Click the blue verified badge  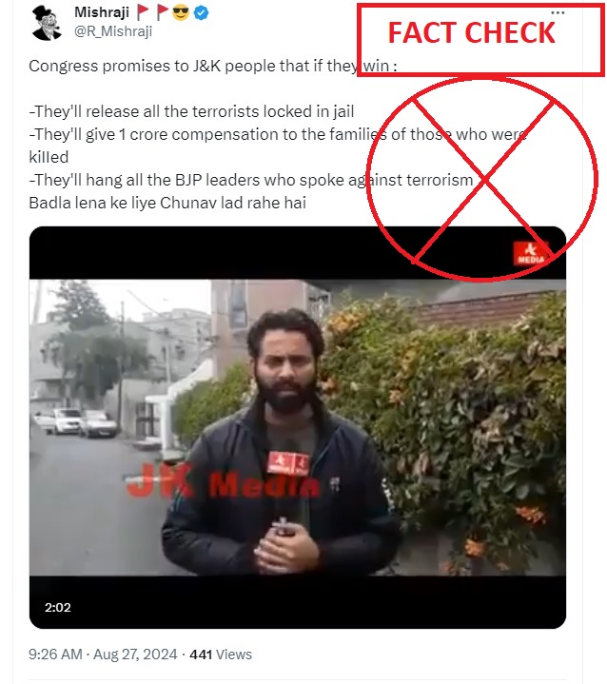[x=201, y=13]
